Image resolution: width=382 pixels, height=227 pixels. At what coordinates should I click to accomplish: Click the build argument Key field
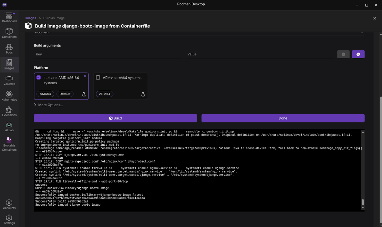tap(108, 54)
